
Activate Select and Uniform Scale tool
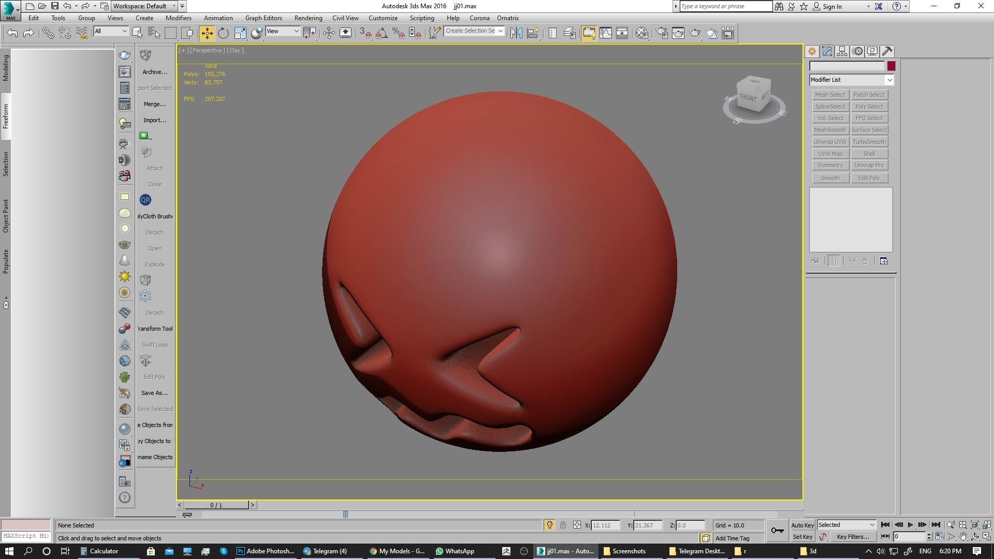(240, 33)
